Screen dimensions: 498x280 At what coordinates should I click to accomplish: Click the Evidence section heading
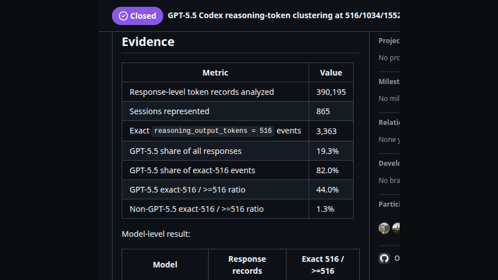tap(148, 42)
